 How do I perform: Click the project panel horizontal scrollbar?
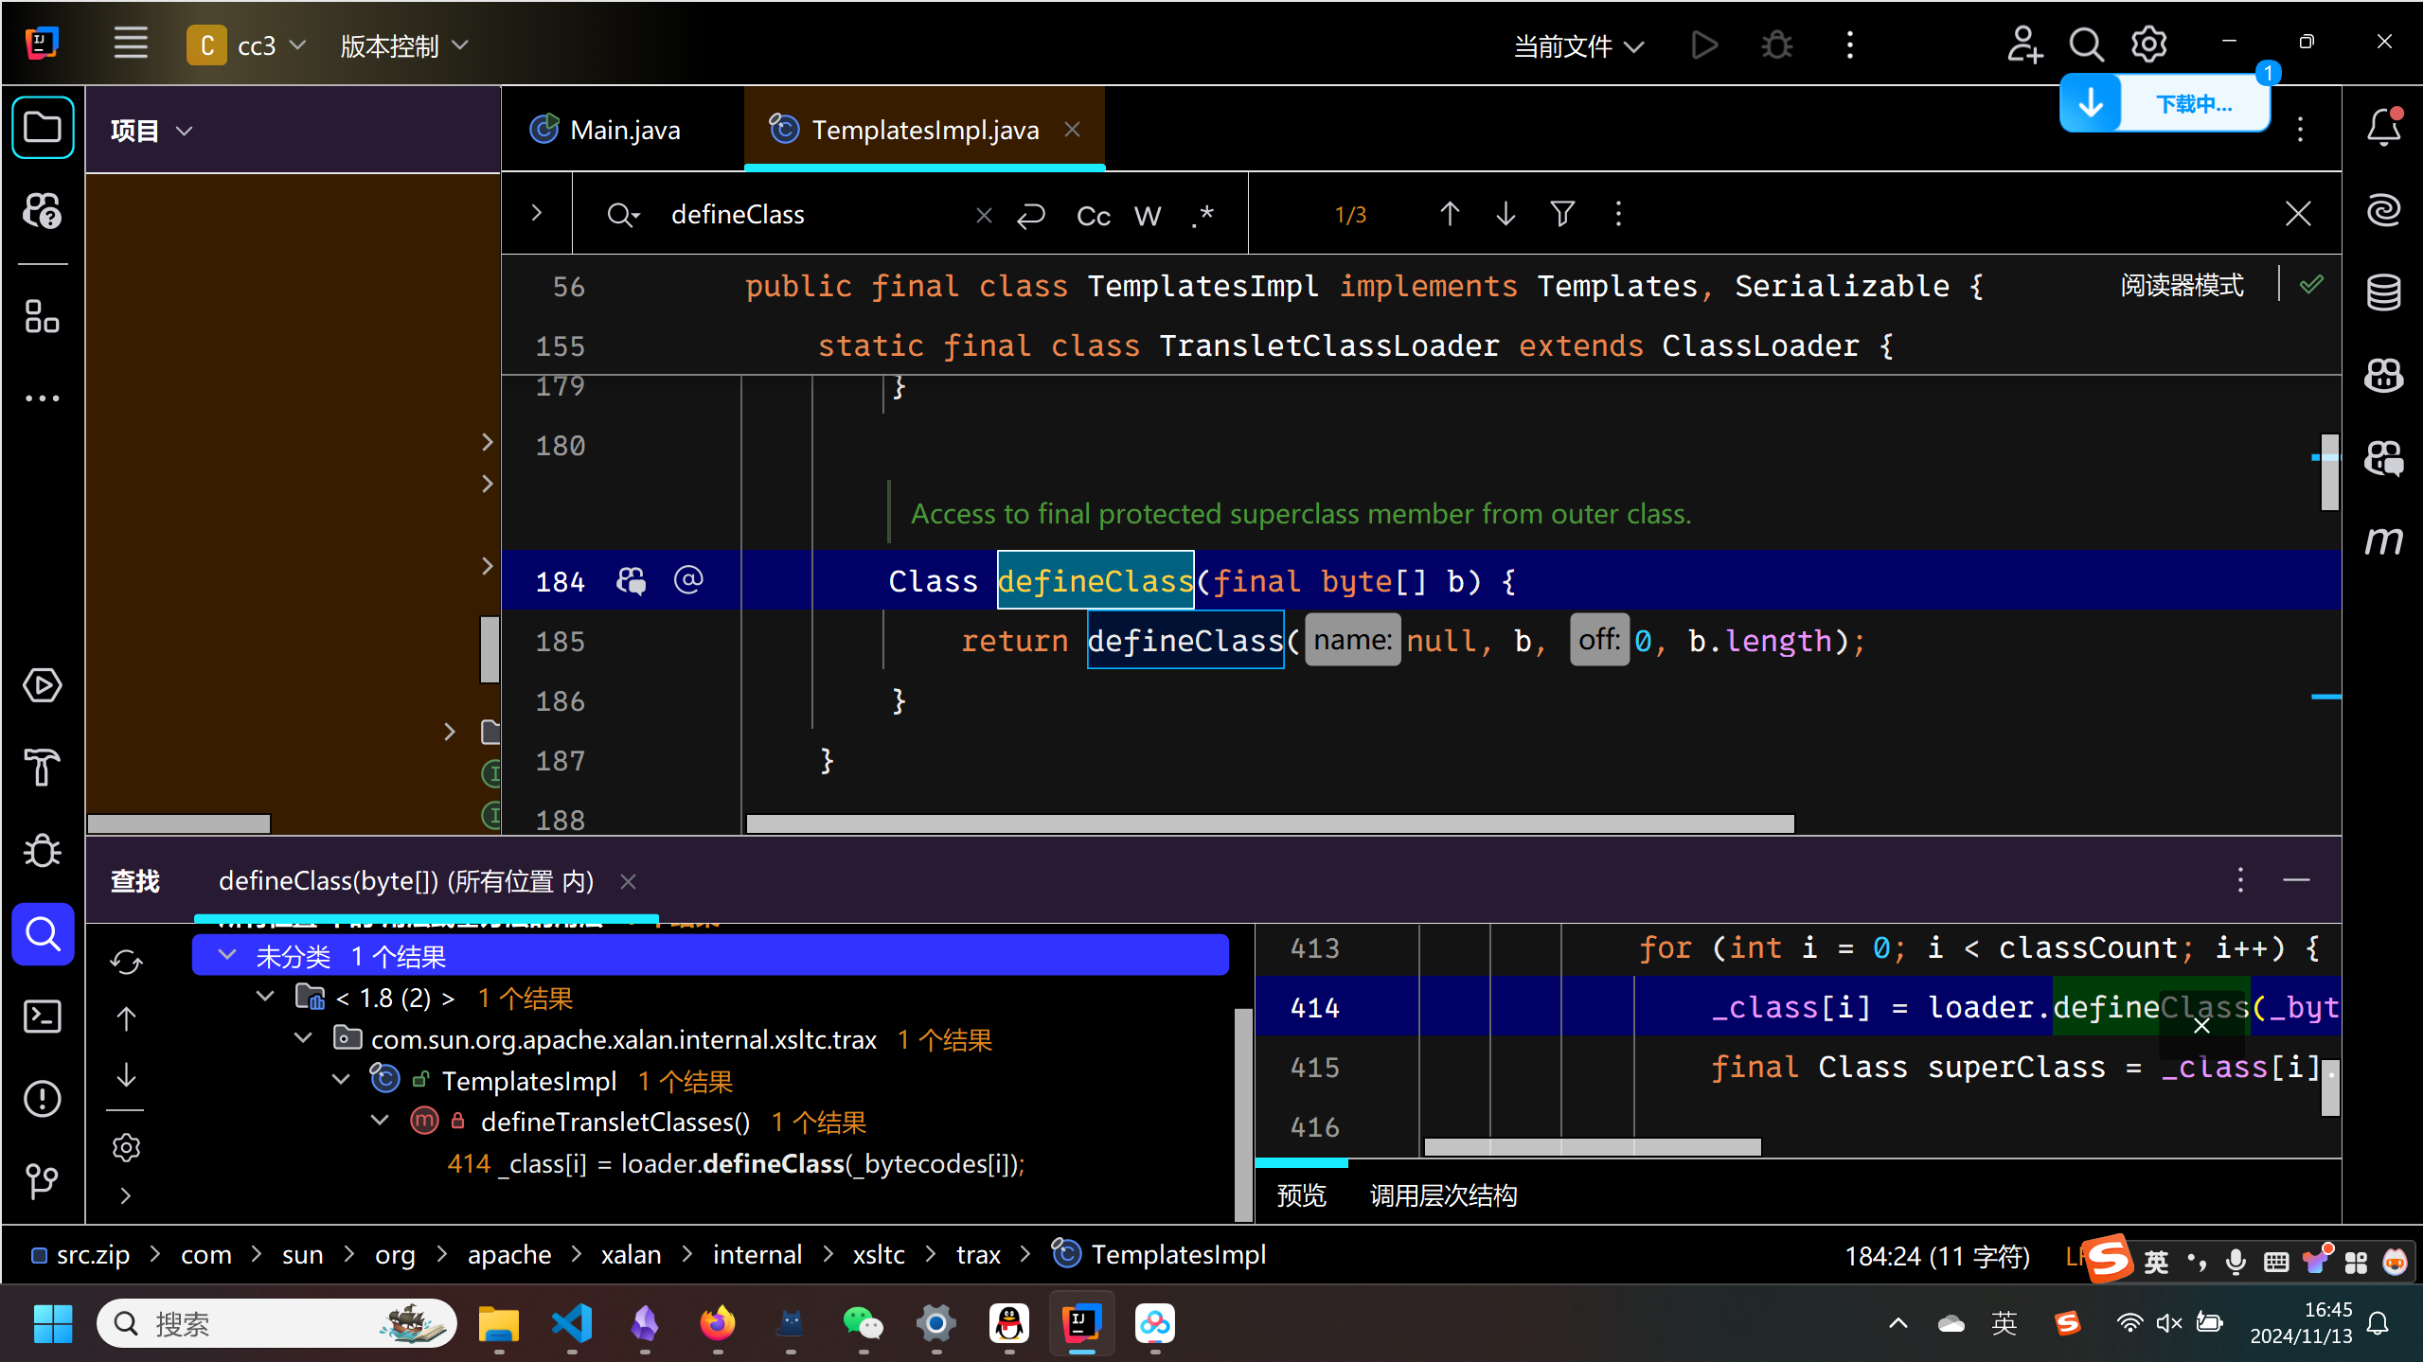pos(178,823)
